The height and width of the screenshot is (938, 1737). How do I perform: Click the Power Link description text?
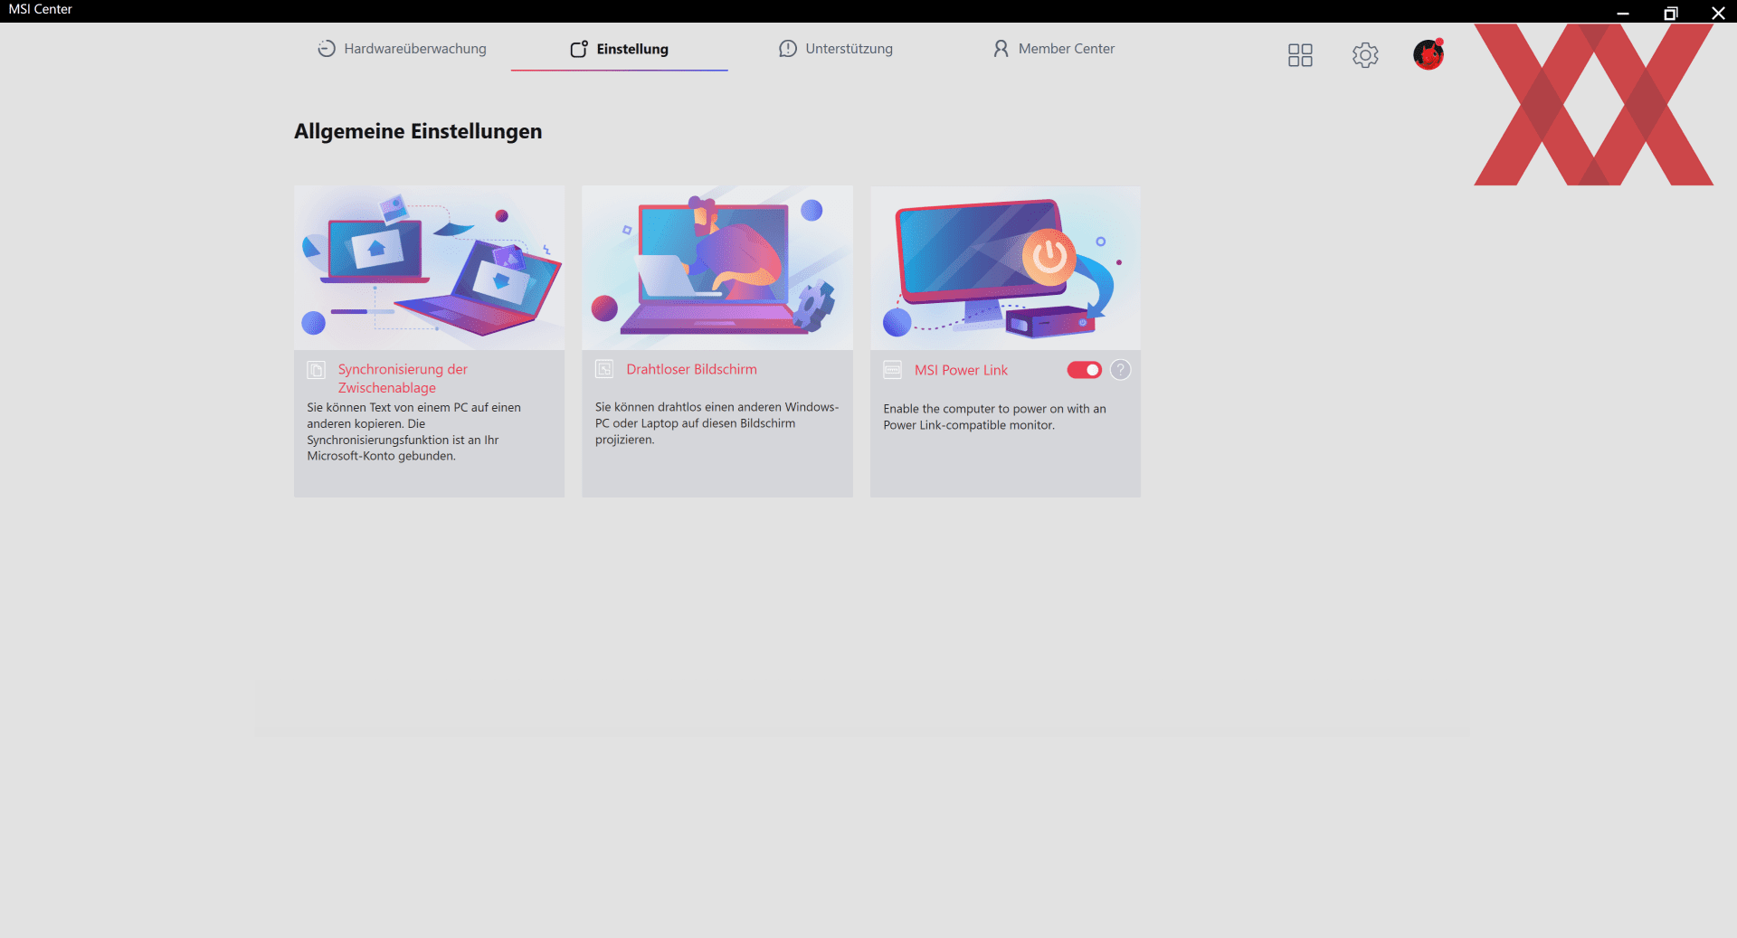coord(994,417)
